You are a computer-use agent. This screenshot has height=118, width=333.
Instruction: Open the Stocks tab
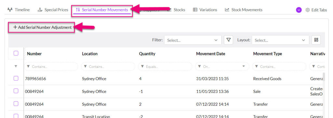point(176,10)
